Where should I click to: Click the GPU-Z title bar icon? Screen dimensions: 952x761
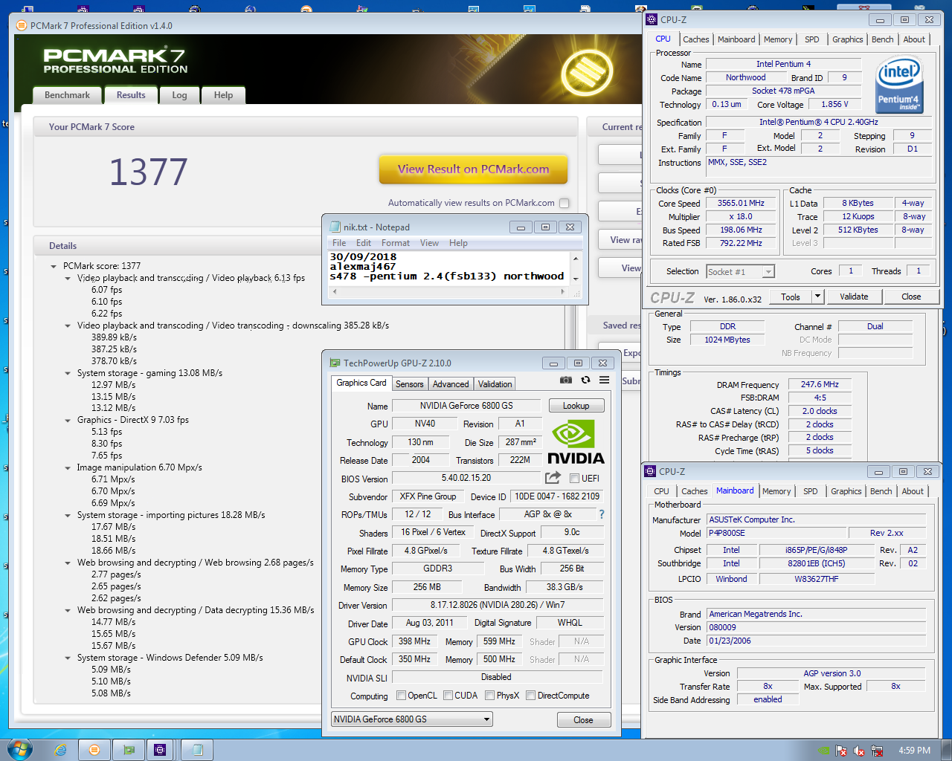[335, 363]
